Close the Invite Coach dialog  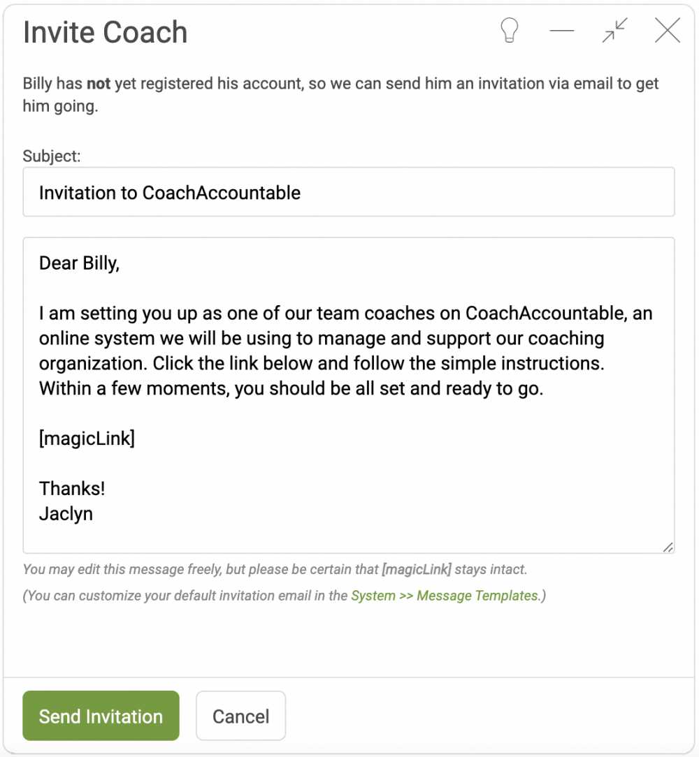tap(668, 31)
